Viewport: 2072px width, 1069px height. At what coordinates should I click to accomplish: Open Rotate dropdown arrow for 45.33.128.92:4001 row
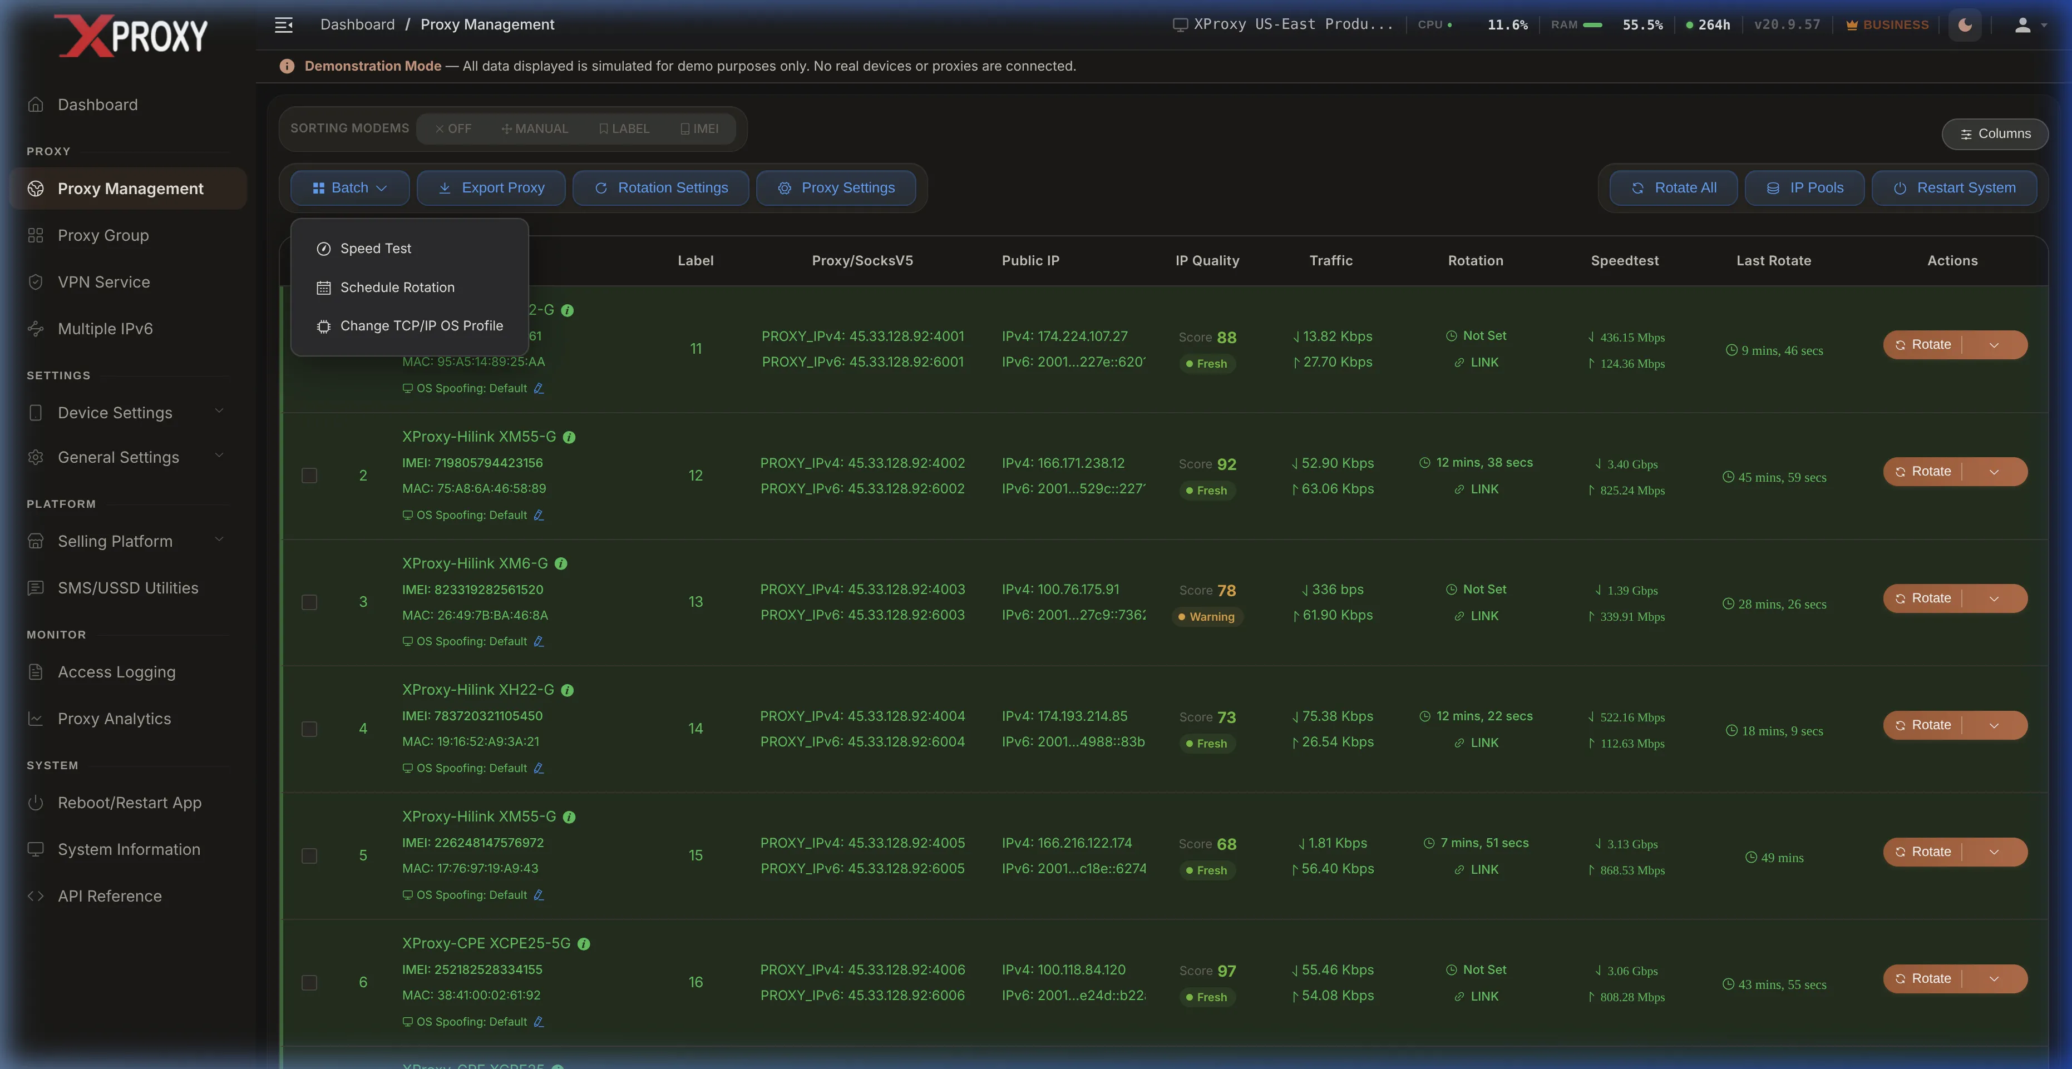click(x=1995, y=345)
